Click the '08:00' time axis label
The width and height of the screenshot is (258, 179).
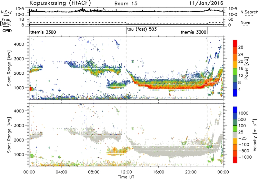click(94, 172)
